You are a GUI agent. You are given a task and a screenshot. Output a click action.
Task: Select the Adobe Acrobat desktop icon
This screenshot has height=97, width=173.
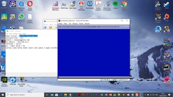click(98, 5)
